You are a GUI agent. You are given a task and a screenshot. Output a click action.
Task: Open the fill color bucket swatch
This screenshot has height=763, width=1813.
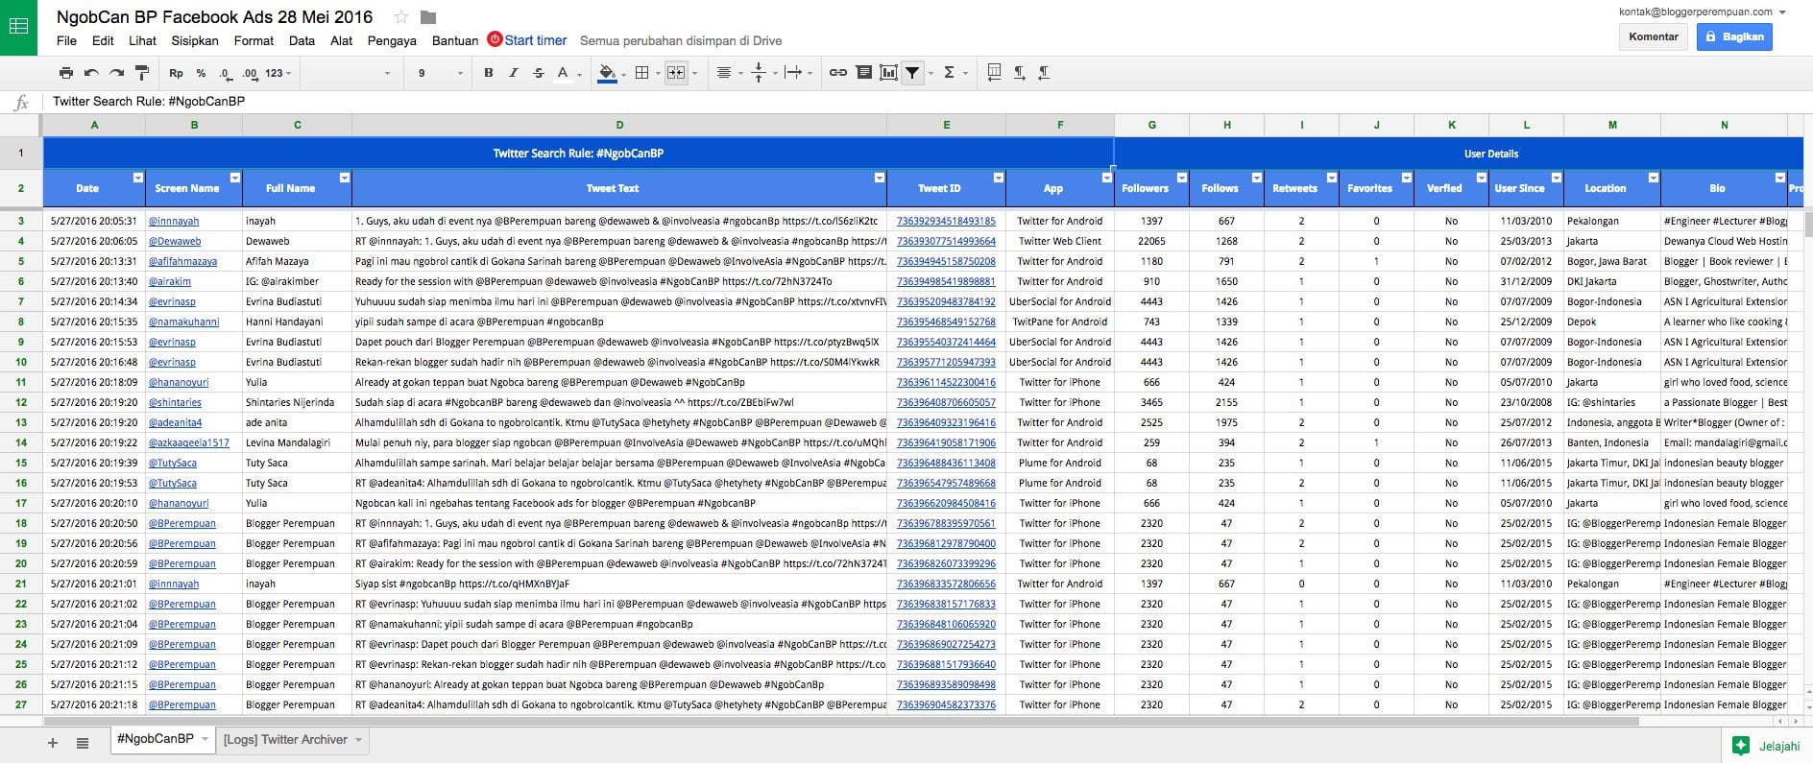pos(607,73)
